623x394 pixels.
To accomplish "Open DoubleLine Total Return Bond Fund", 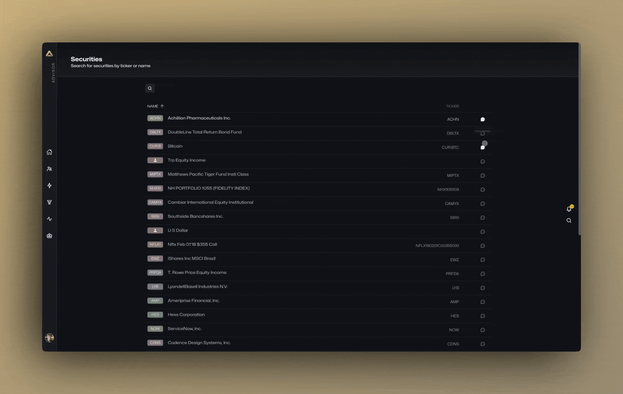I will pyautogui.click(x=205, y=132).
